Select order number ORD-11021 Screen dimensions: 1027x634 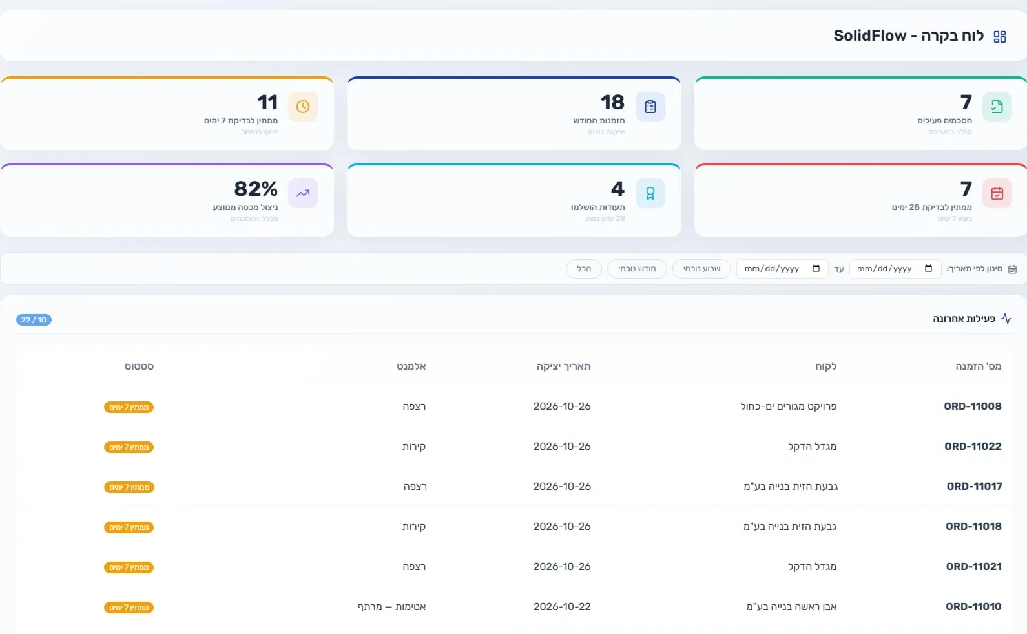tap(974, 567)
